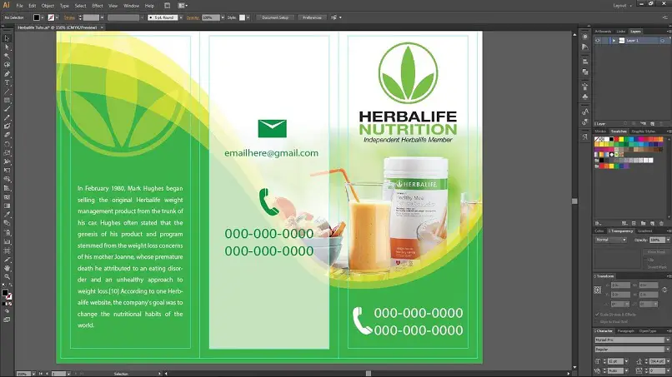Select the Paintbrush tool
The width and height of the screenshot is (672, 377).
coord(7,109)
